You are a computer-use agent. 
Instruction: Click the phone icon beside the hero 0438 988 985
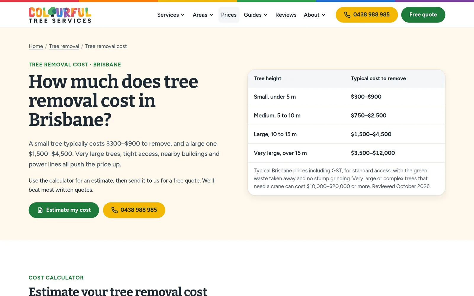pyautogui.click(x=114, y=210)
